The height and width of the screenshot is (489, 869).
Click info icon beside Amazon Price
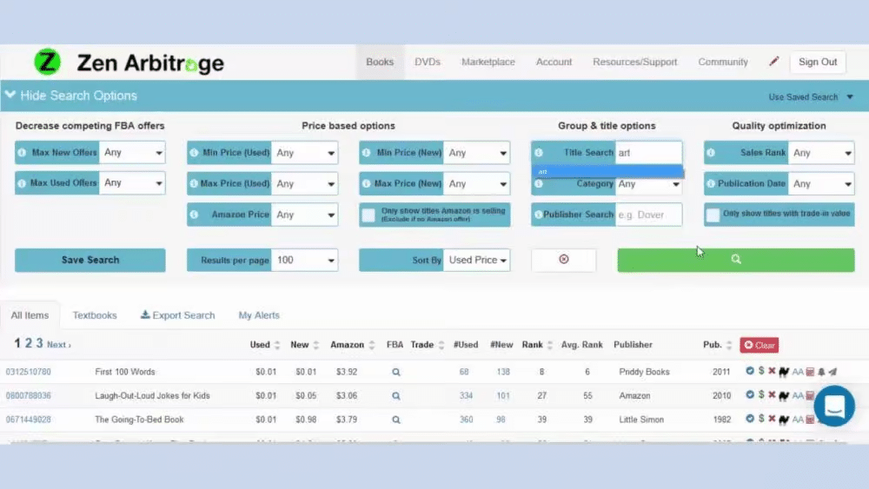coord(194,215)
